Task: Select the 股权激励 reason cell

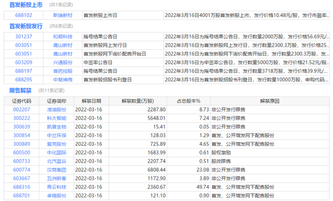Action: pyautogui.click(x=270, y=153)
